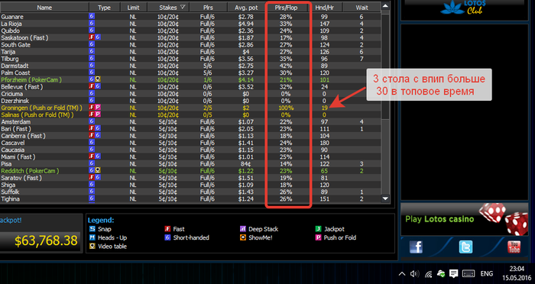Click the Fast icon in Miami row
The image size is (535, 284).
pyautogui.click(x=92, y=157)
